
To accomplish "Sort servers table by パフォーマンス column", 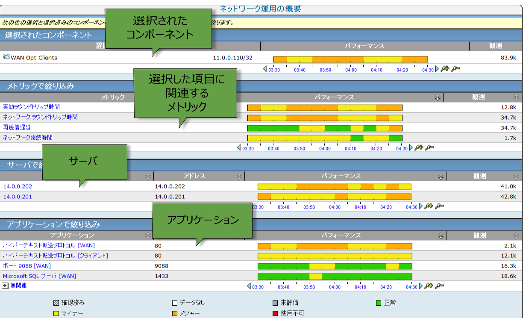I will tap(441, 176).
